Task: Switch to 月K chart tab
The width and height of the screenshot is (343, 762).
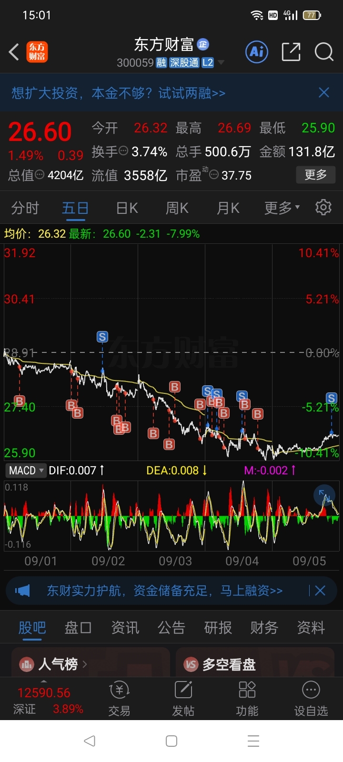Action: tap(228, 208)
